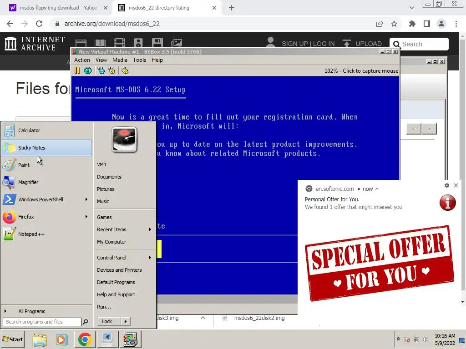Viewport: 466px width, 349px height.
Task: Launch Calculator from the Start menu
Action: coord(47,130)
